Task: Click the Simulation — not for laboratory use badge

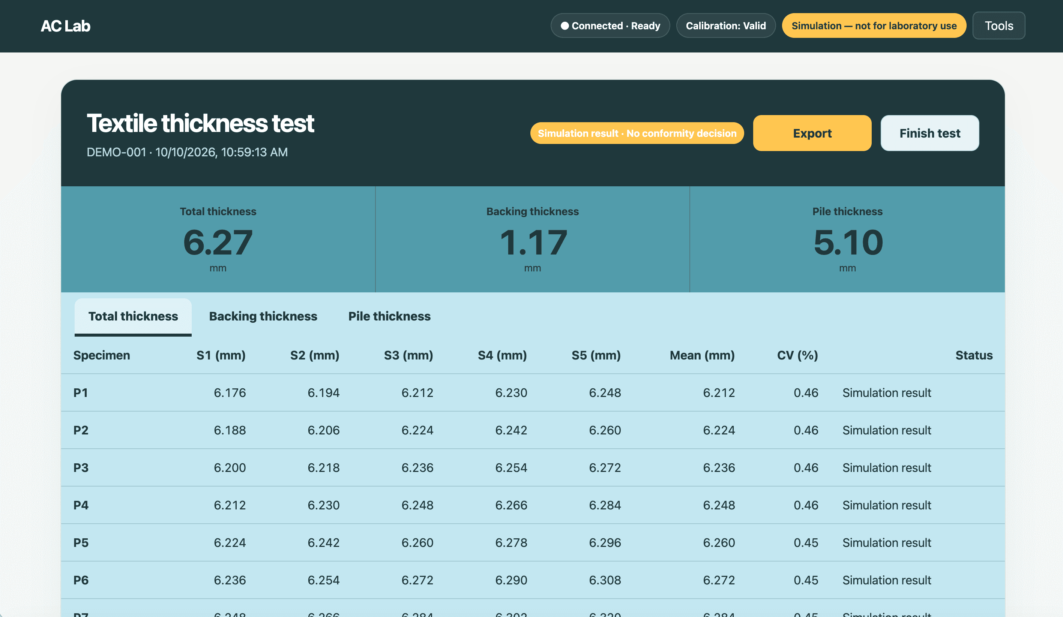Action: pyautogui.click(x=874, y=26)
